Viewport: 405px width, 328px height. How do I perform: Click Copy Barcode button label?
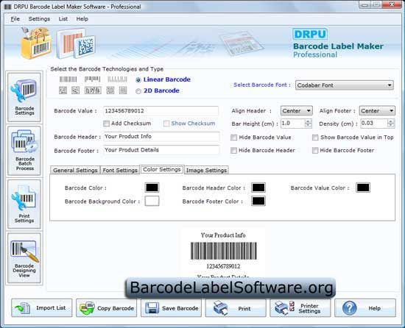116,308
